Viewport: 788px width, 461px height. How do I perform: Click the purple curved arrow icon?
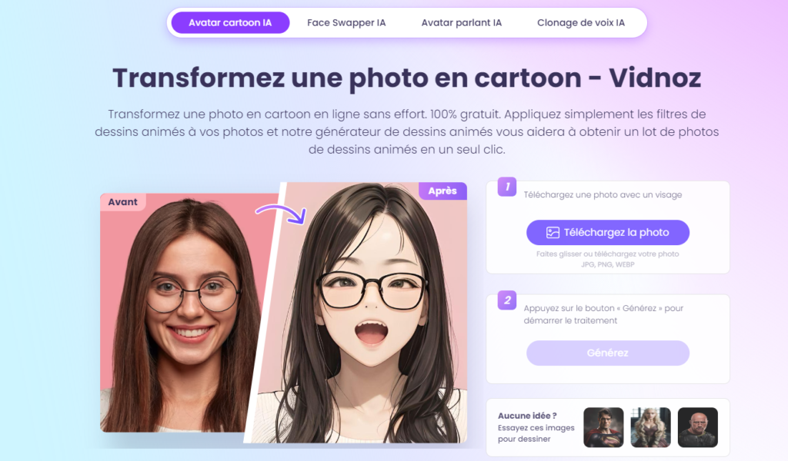tap(281, 213)
